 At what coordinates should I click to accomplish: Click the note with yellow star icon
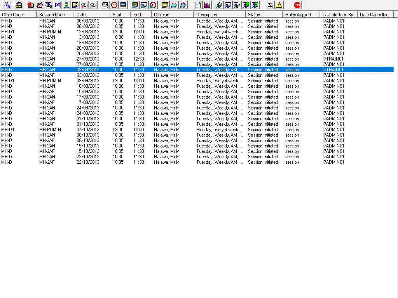75,5
